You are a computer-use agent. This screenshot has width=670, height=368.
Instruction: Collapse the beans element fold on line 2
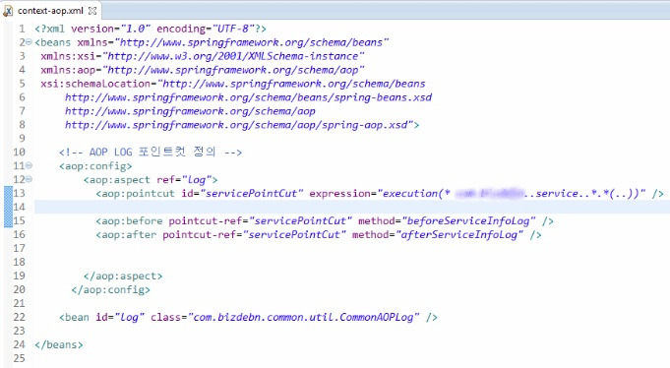[x=29, y=42]
